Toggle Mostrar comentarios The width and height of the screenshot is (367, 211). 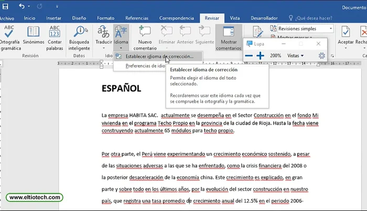229,38
